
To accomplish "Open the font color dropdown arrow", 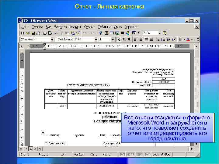I will click(192, 39).
